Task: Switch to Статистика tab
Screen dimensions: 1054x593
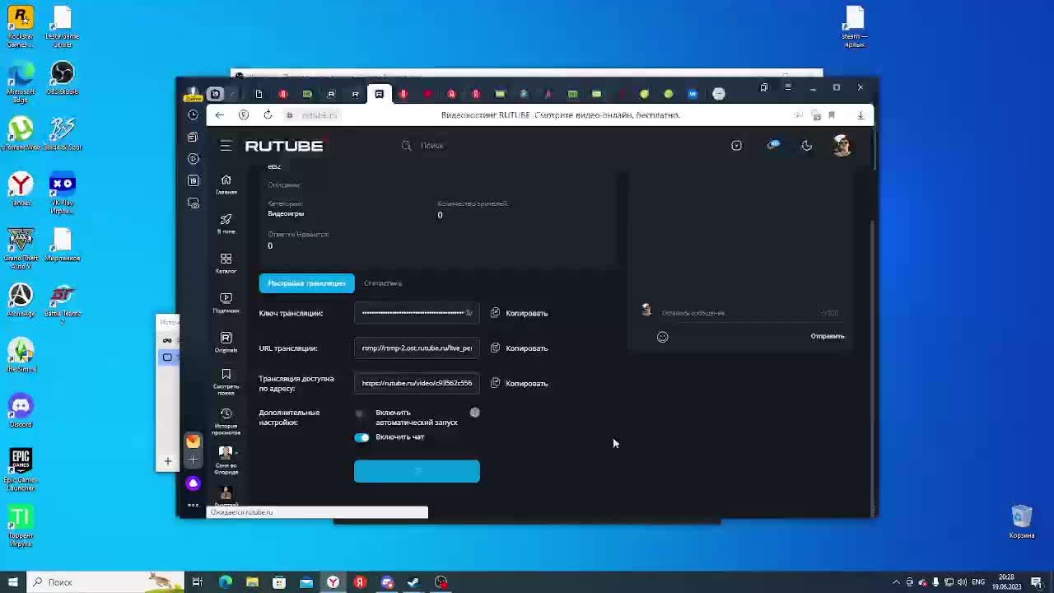Action: (383, 283)
